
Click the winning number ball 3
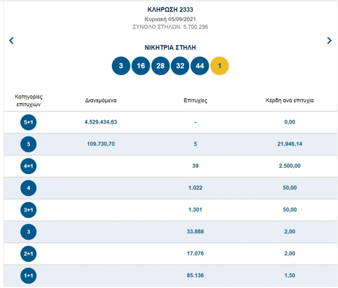pos(121,66)
